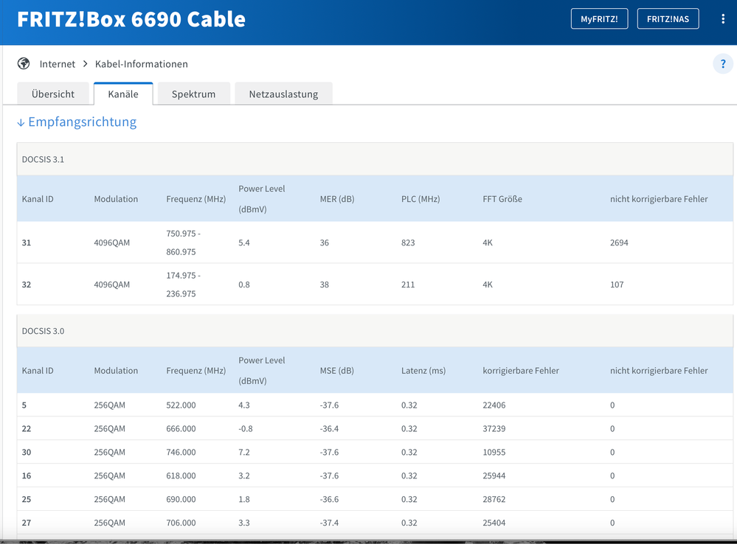Select the Kanäle tab
The width and height of the screenshot is (737, 544).
coord(123,94)
